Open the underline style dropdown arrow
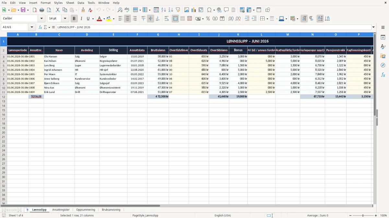The width and height of the screenshot is (389, 218). 93,19
